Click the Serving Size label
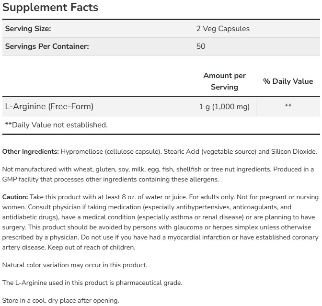The image size is (322, 306). (28, 29)
